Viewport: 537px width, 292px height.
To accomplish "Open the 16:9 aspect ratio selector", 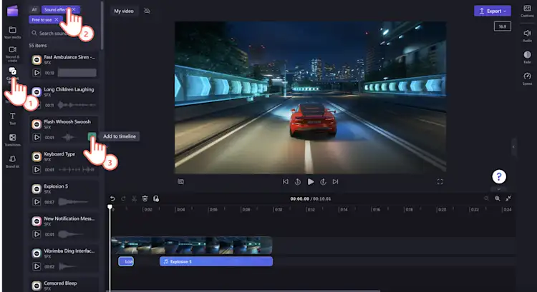I will pos(503,26).
